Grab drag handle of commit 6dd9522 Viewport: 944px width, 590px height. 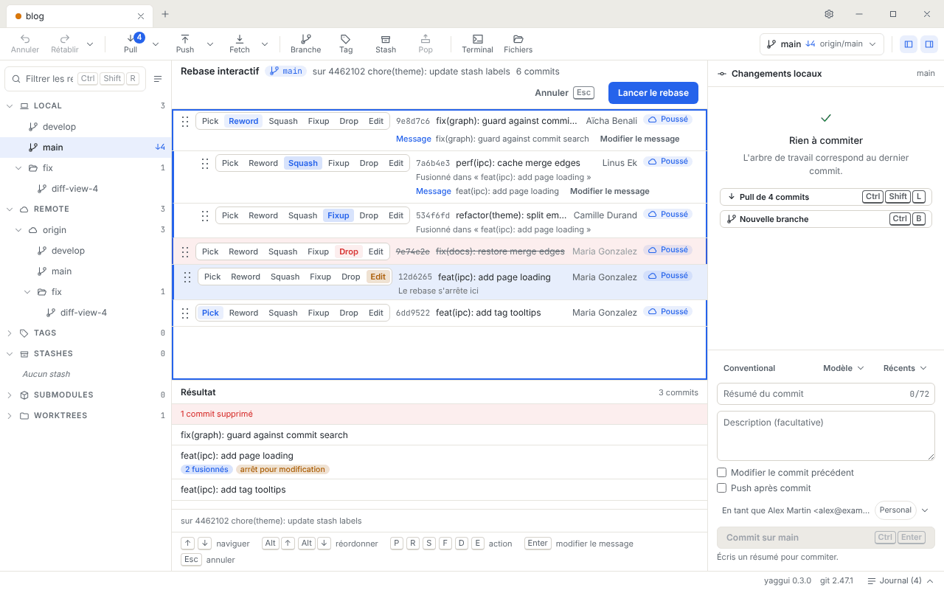coord(185,313)
